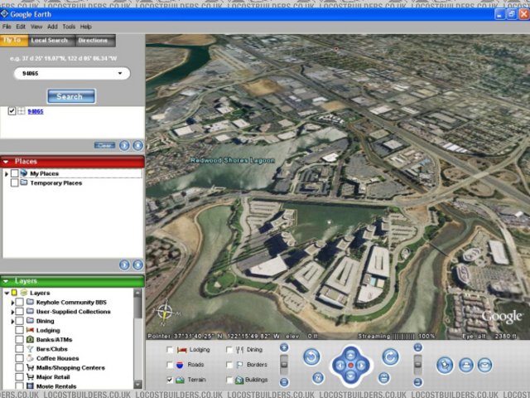Tilt up button above the tilt slider

pyautogui.click(x=418, y=347)
